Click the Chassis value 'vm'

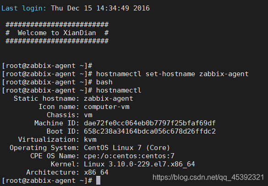[x=88, y=115]
